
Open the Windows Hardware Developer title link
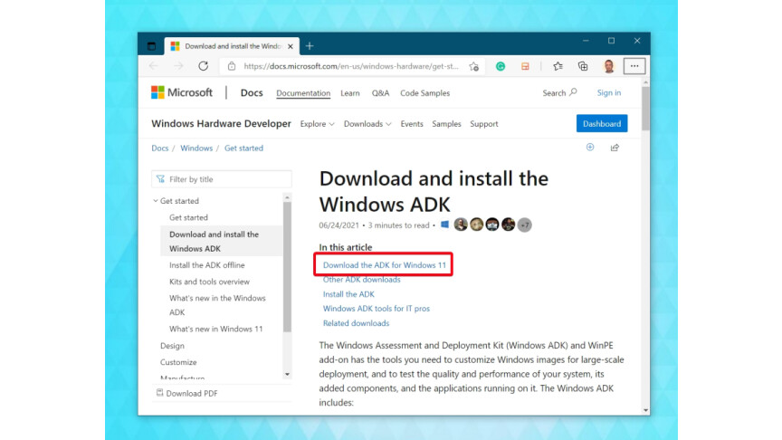coord(221,123)
